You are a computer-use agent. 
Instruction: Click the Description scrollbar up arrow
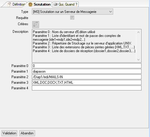138,32
